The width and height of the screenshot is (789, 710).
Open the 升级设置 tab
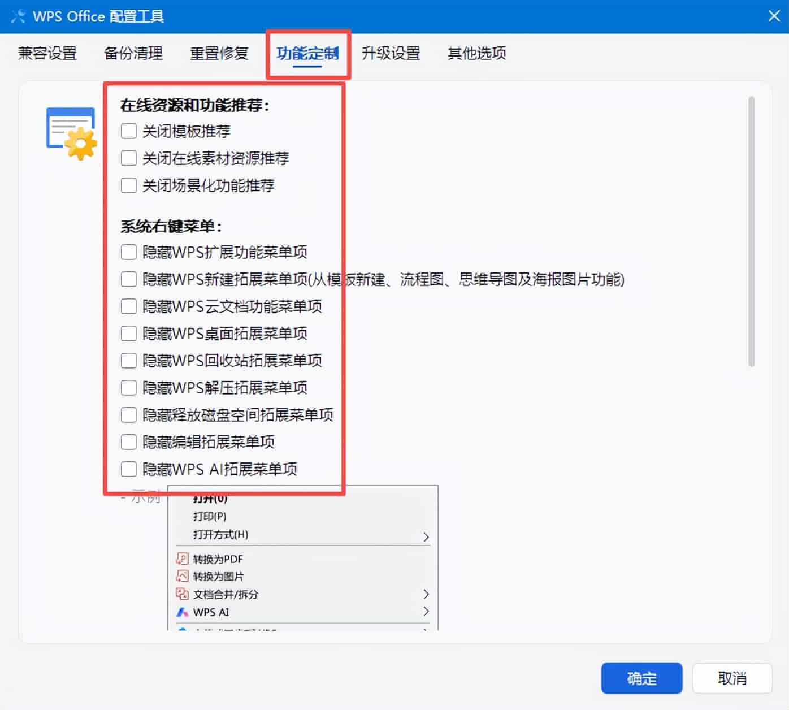(x=391, y=53)
